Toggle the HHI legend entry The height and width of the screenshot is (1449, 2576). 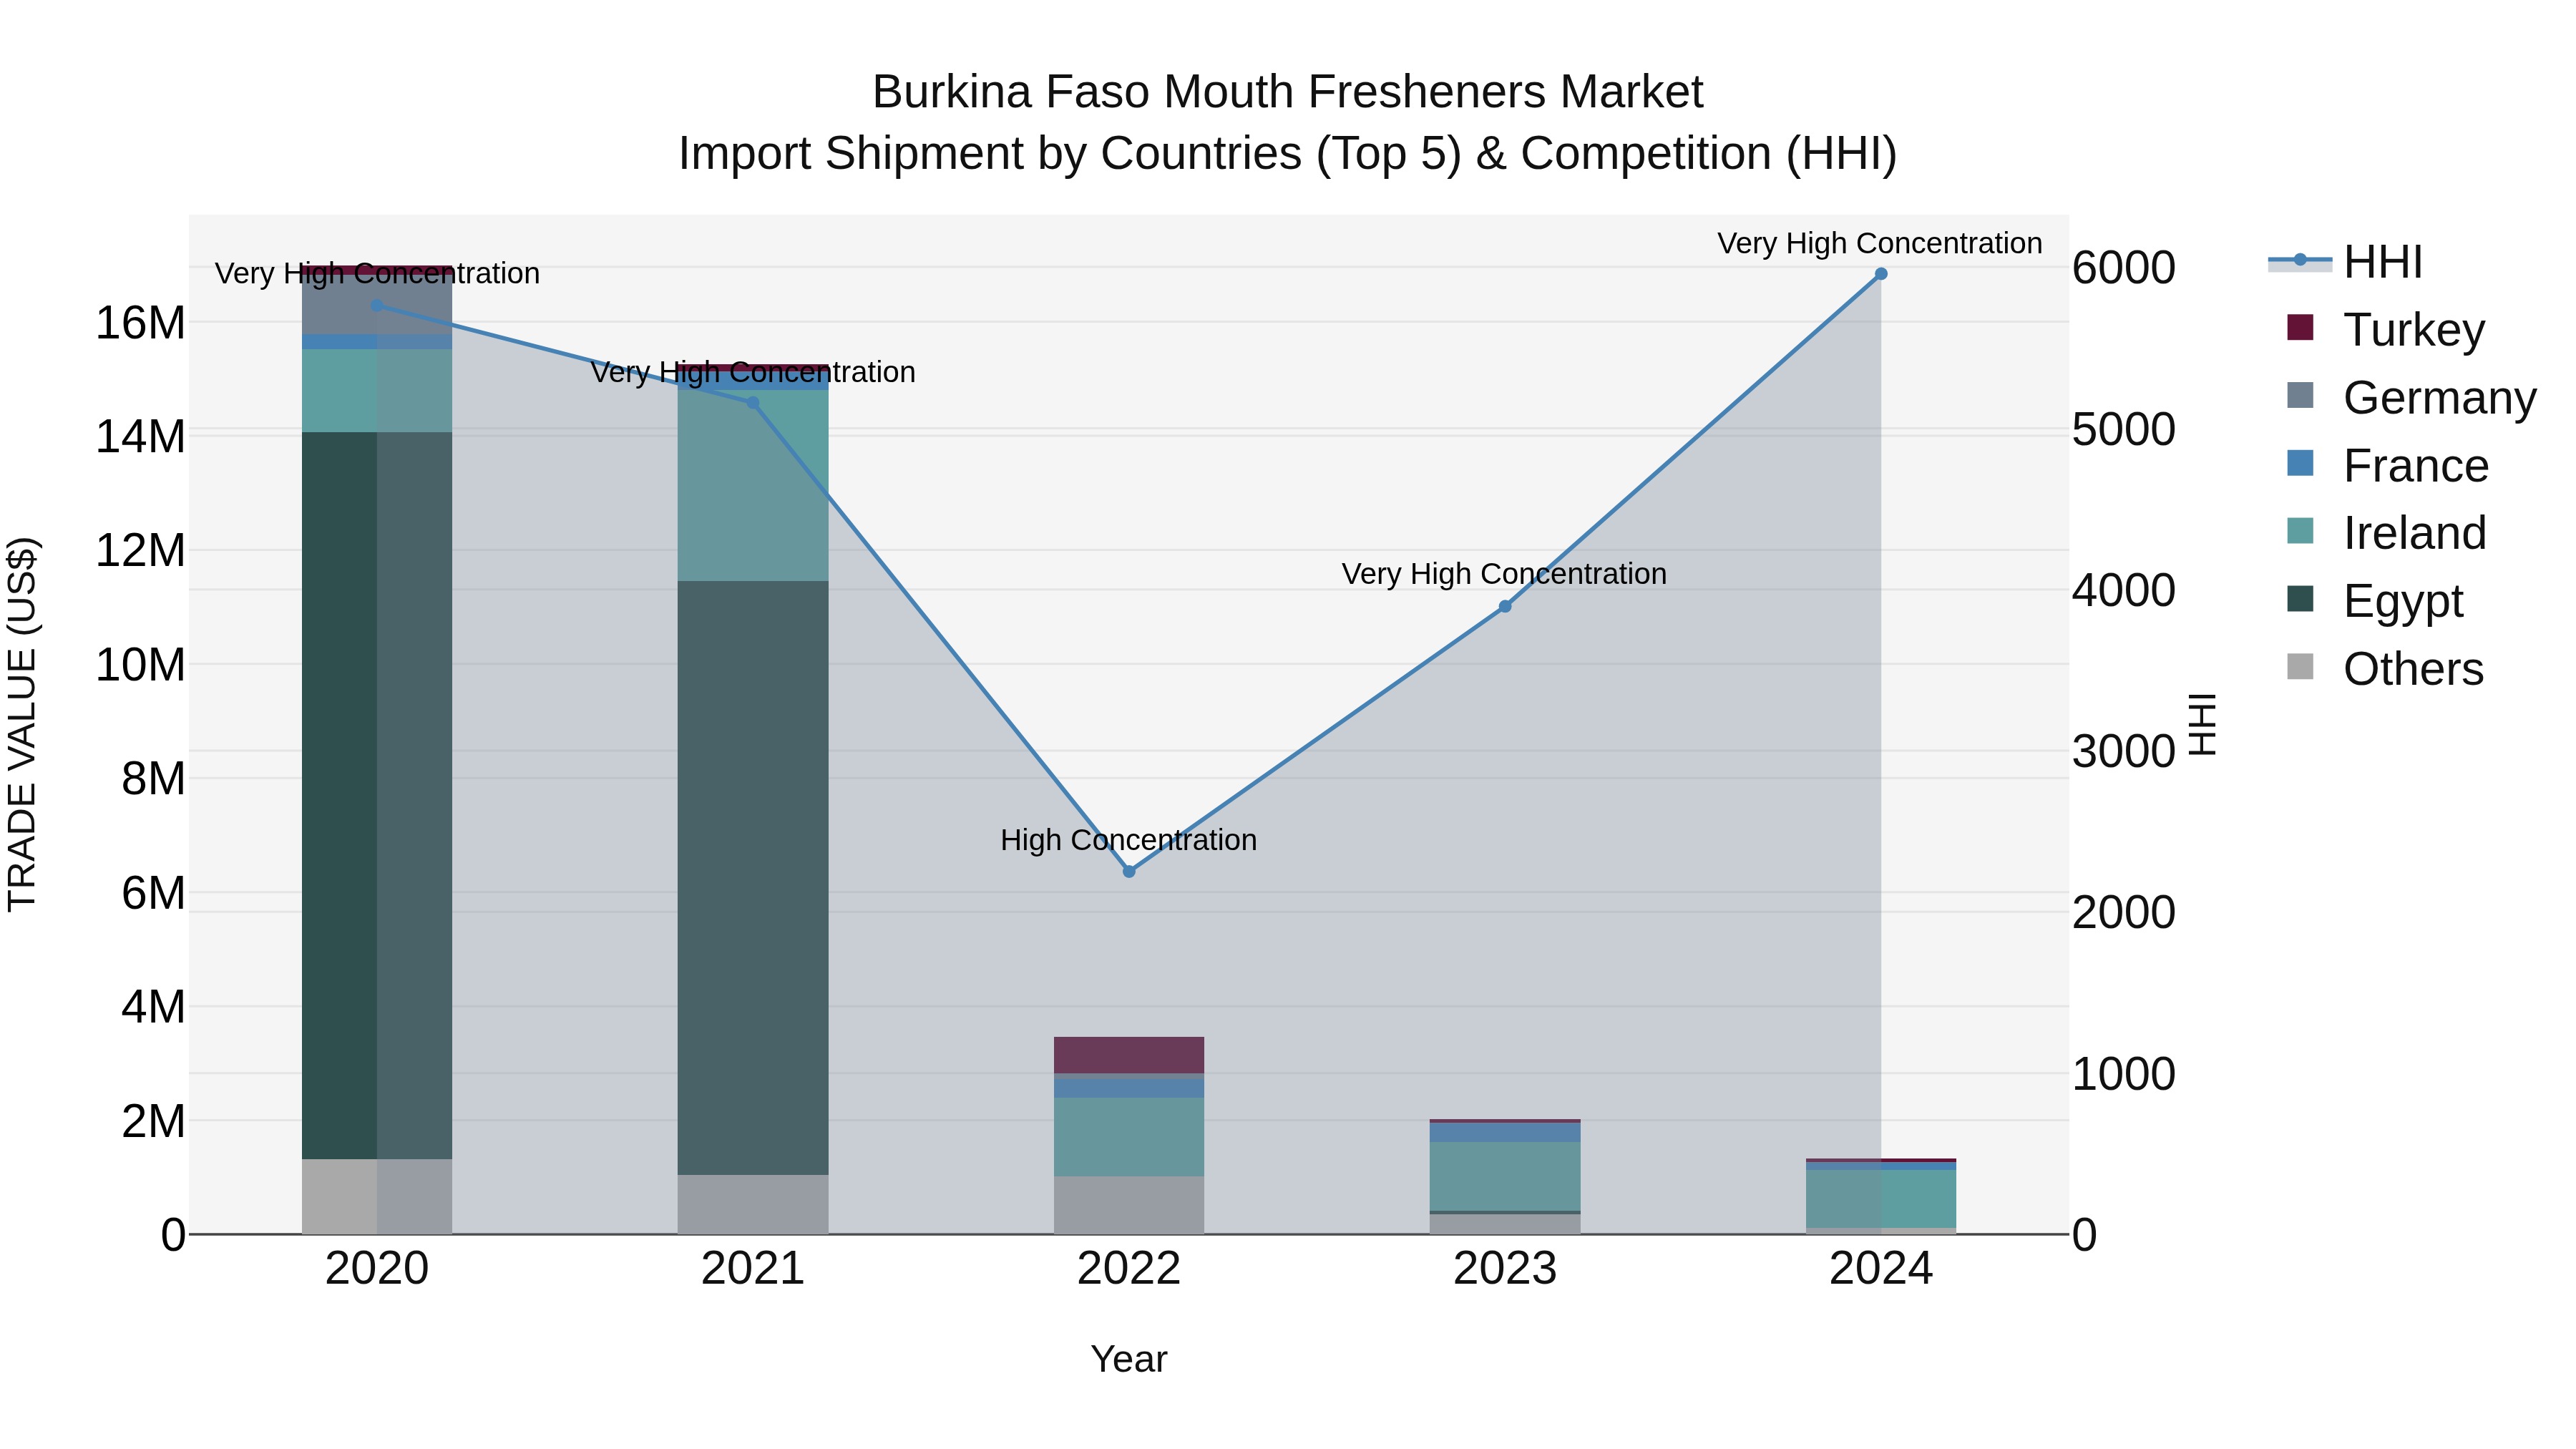point(2345,262)
